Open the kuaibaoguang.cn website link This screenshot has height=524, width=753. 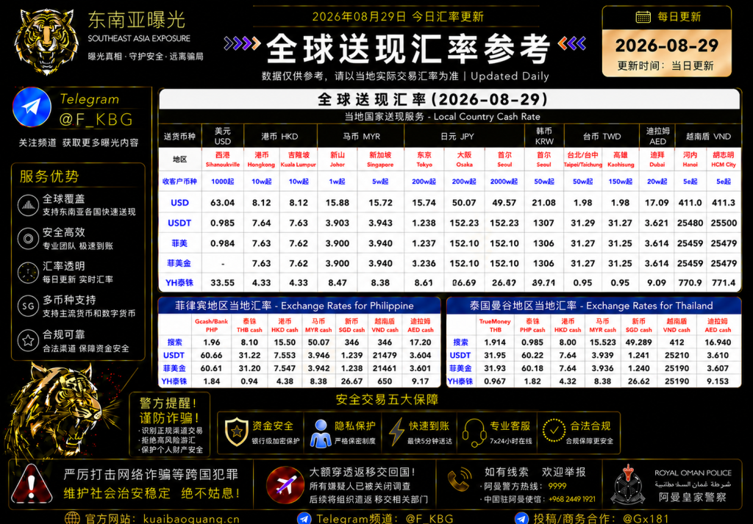point(191,519)
